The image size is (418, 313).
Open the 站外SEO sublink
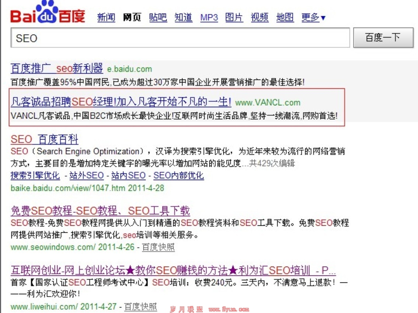[x=87, y=175]
